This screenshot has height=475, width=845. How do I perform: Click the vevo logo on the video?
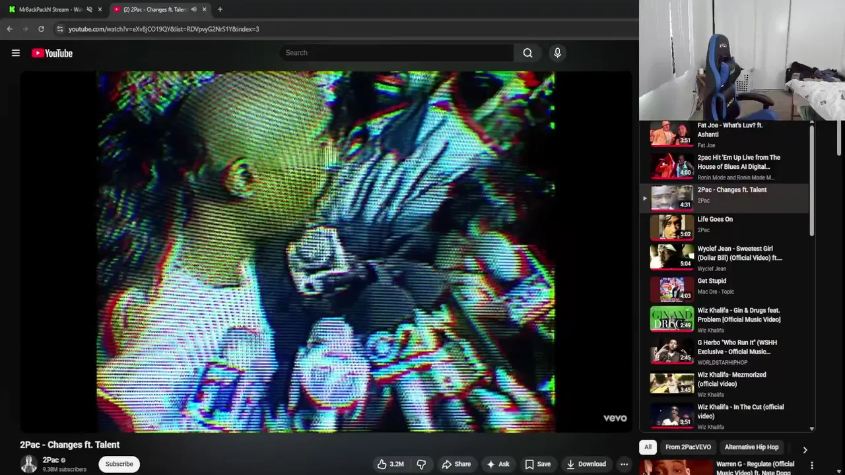615,418
